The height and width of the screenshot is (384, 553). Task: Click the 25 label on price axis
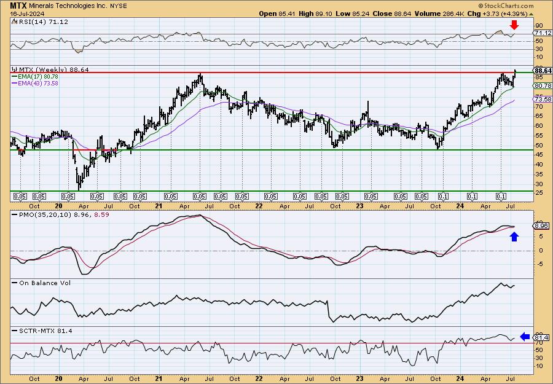coord(539,194)
